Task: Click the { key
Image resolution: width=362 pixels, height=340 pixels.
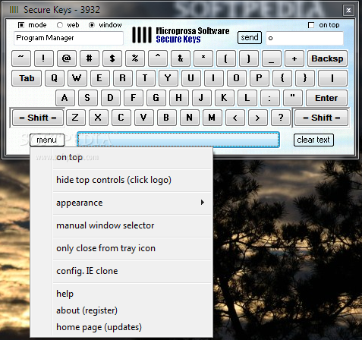Action: [x=282, y=78]
